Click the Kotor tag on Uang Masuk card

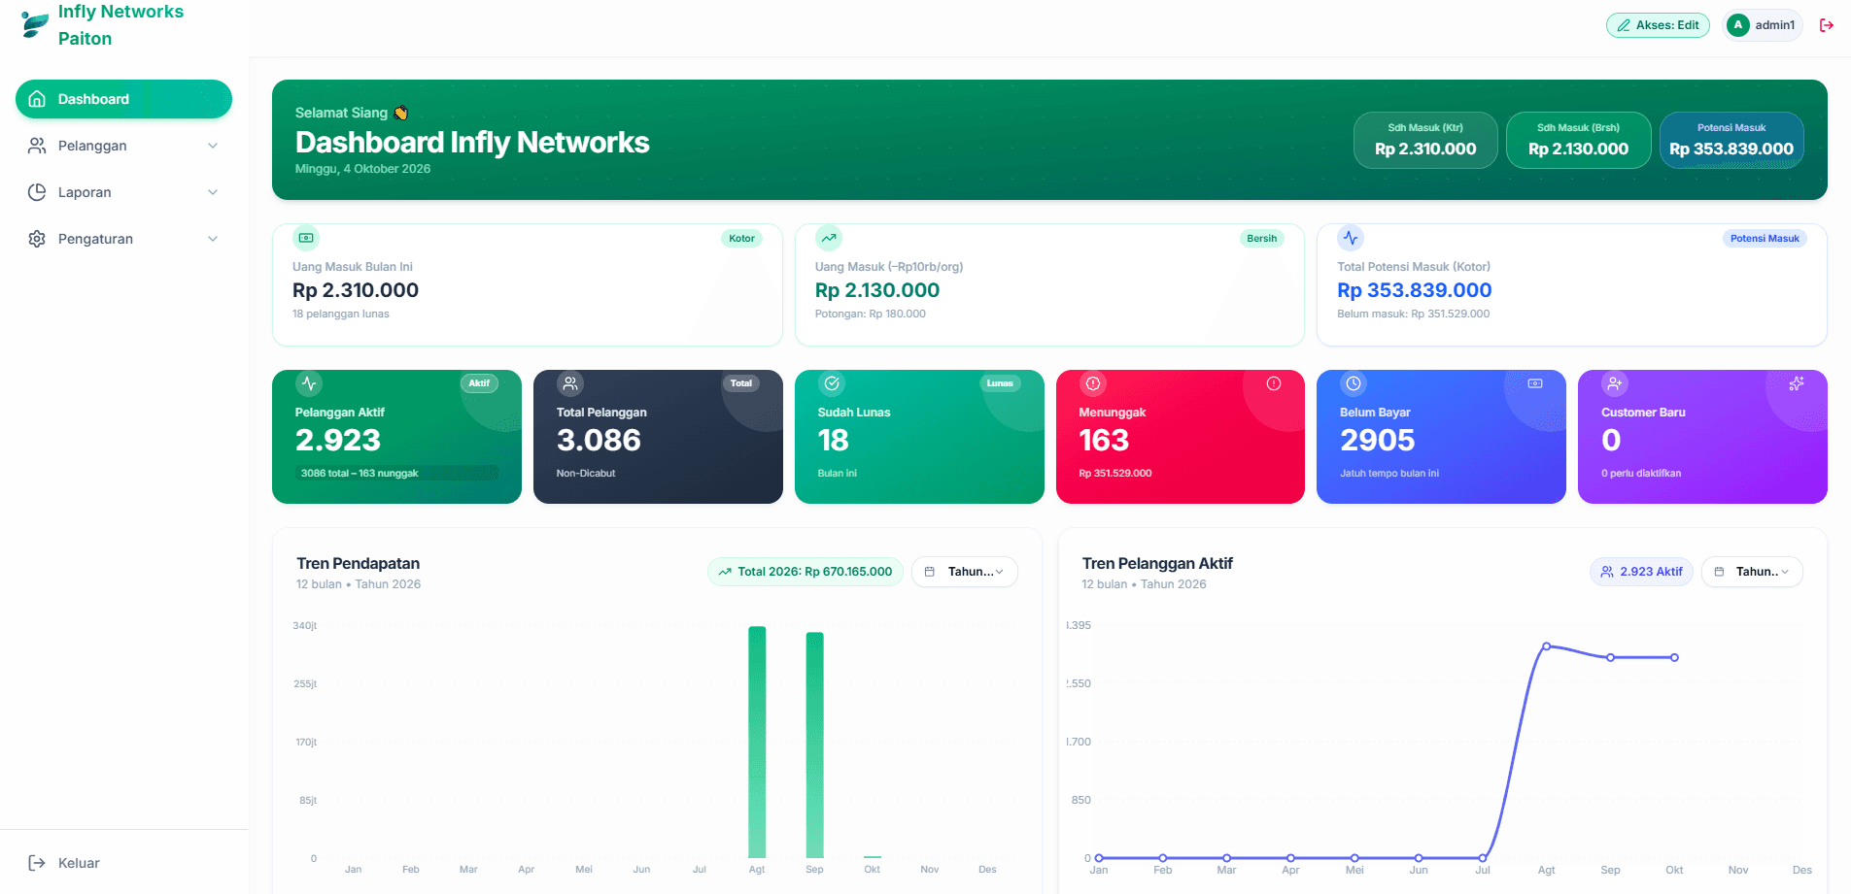[x=741, y=239]
